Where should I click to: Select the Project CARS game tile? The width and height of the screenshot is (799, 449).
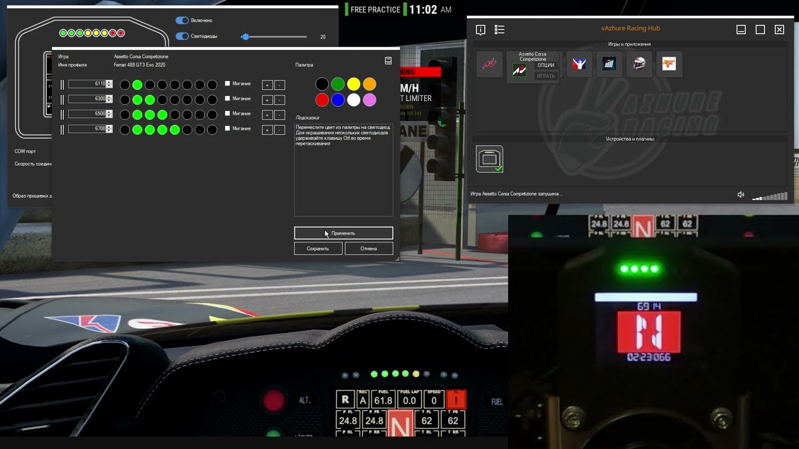pyautogui.click(x=609, y=64)
